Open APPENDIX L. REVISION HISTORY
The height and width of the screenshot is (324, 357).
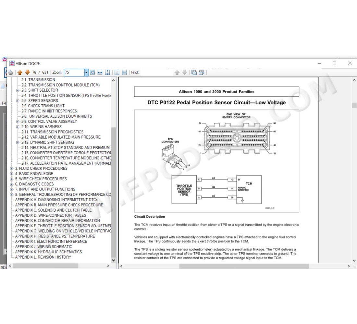43,257
